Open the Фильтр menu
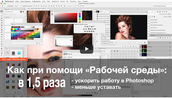Viewport: 172px width, 98px height. coord(63,1)
